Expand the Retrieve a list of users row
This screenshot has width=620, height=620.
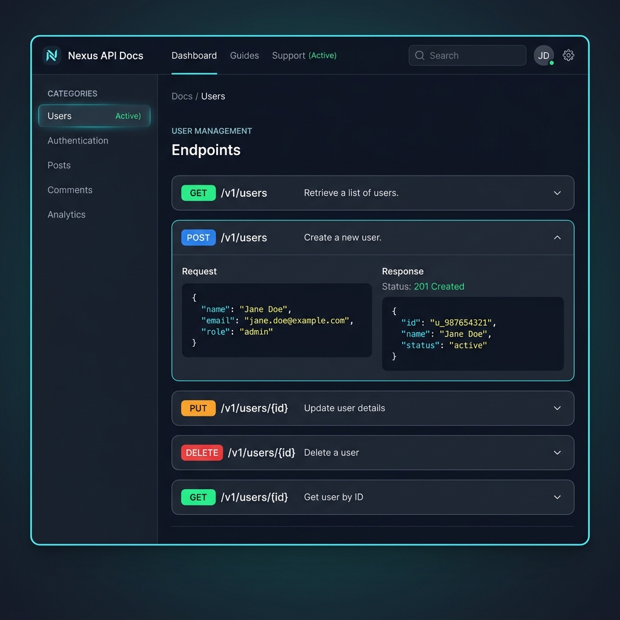557,193
